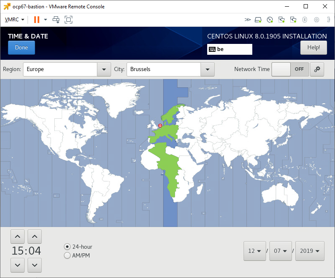Screen dimensions: 335x278
Task: Enter full screen mode
Action: [x=69, y=20]
